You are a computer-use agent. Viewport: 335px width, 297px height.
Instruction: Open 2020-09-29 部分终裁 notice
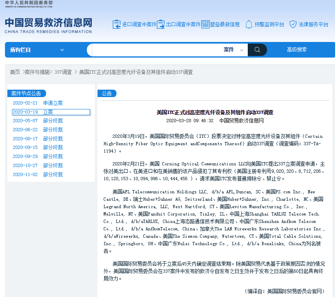38,156
